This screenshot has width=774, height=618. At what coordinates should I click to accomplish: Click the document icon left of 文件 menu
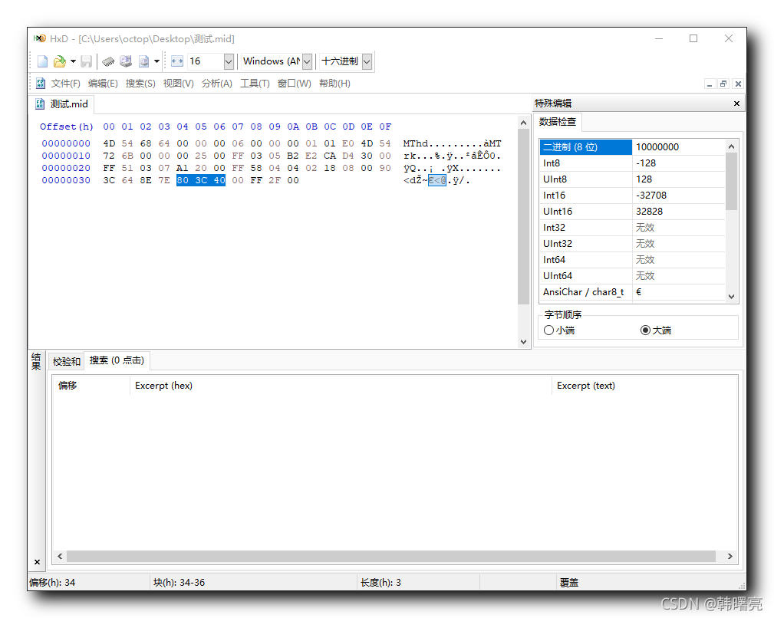coord(41,84)
